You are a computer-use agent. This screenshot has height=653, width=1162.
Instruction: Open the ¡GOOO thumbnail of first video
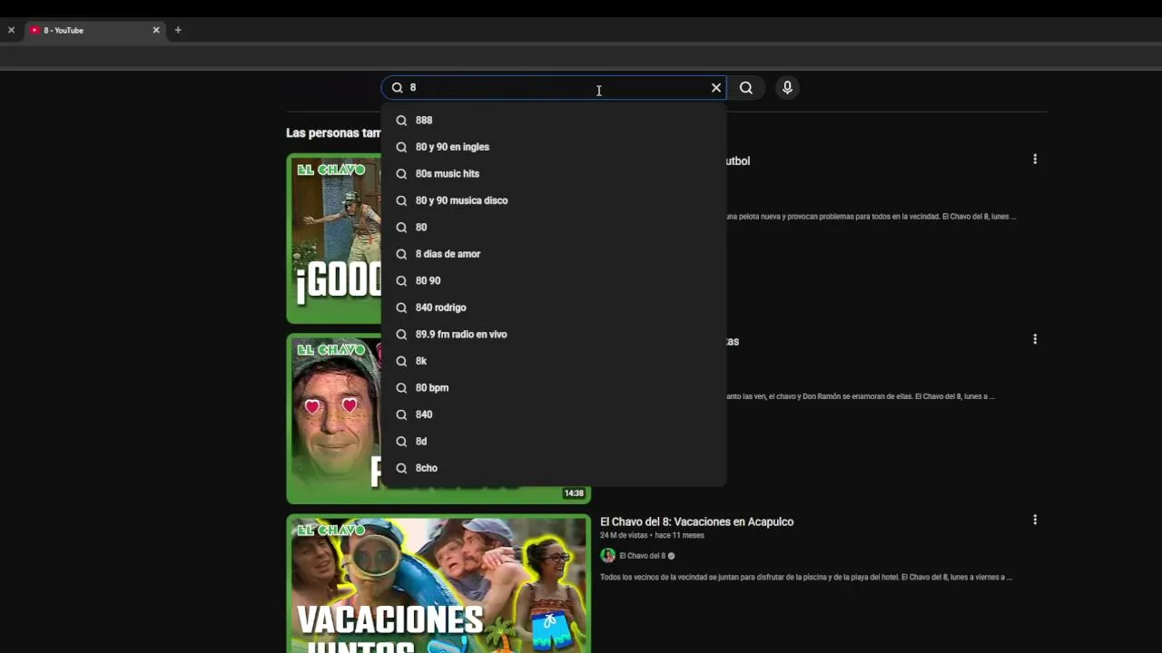pyautogui.click(x=334, y=239)
